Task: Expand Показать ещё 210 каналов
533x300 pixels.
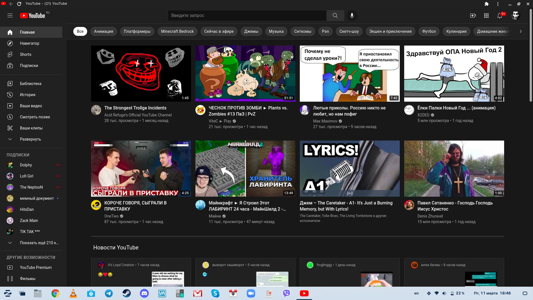Action: pos(31,243)
